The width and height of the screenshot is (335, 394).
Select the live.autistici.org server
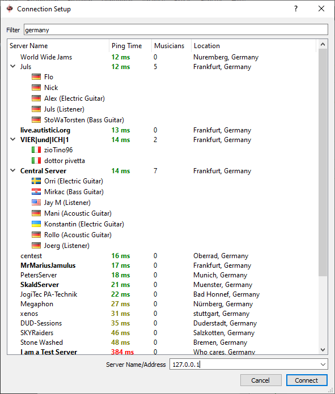pos(162,130)
